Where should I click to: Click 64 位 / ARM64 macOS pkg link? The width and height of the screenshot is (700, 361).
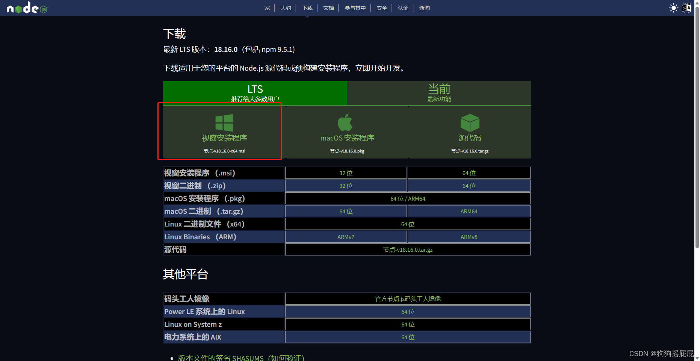coord(408,198)
